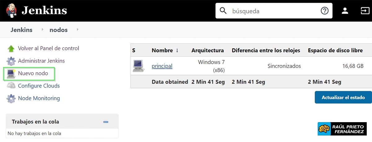Click the Configure Clouds cloud icon
The image size is (372, 142).
[x=11, y=86]
